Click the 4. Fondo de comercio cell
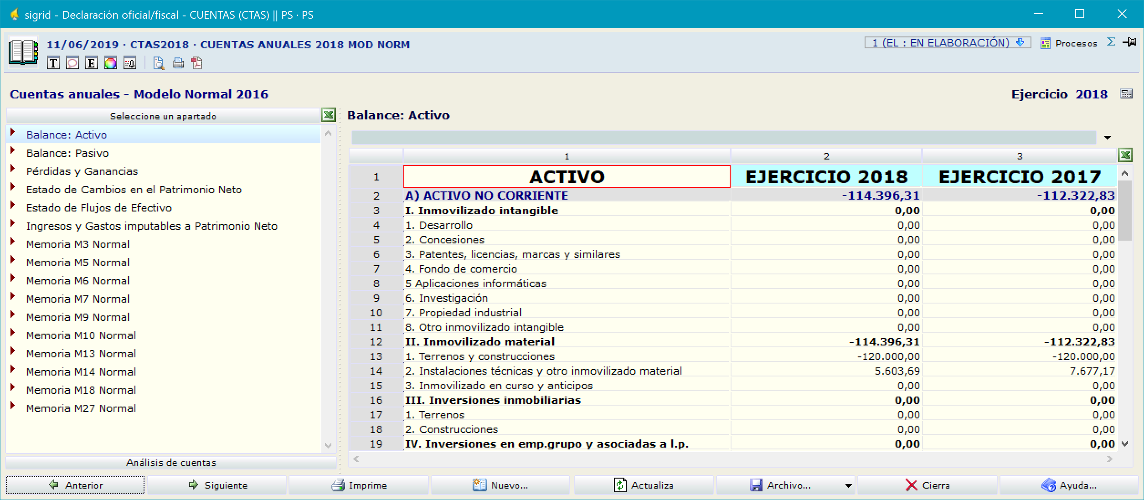Image resolution: width=1144 pixels, height=500 pixels. (567, 269)
